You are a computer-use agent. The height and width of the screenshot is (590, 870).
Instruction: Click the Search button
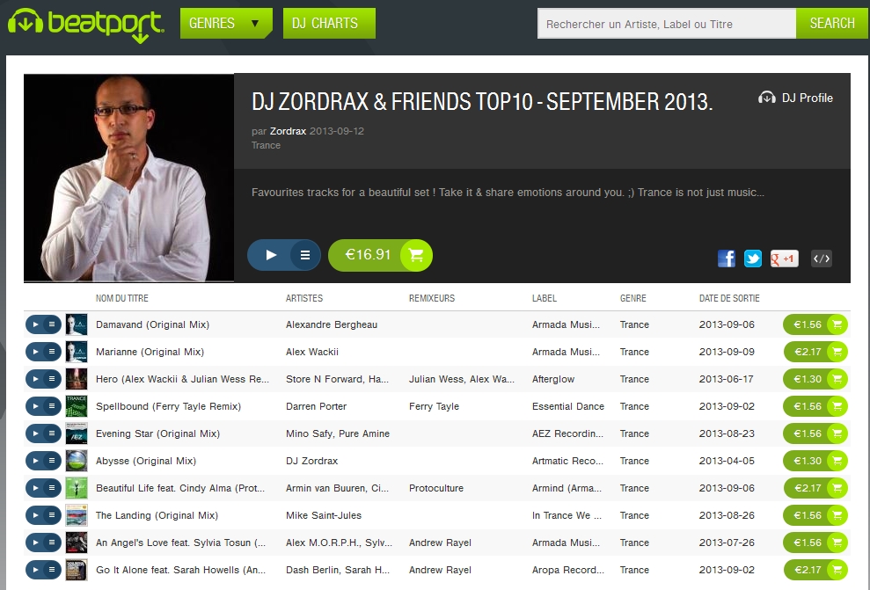(831, 23)
